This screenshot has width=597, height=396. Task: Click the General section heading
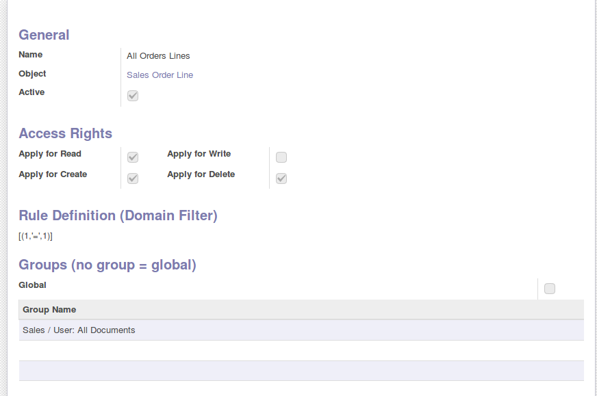point(44,35)
